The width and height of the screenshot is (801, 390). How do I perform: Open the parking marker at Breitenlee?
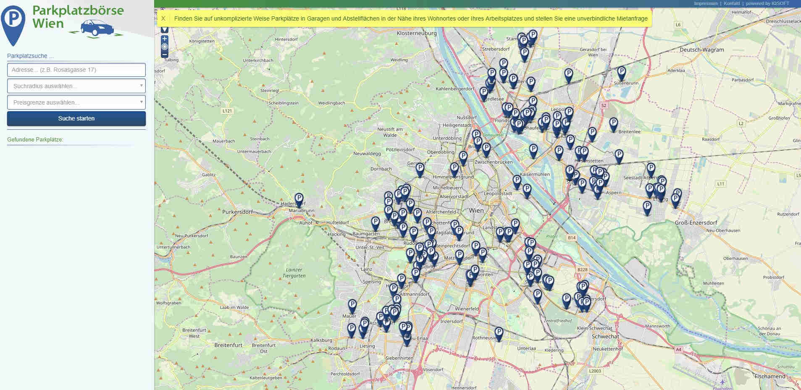point(613,124)
